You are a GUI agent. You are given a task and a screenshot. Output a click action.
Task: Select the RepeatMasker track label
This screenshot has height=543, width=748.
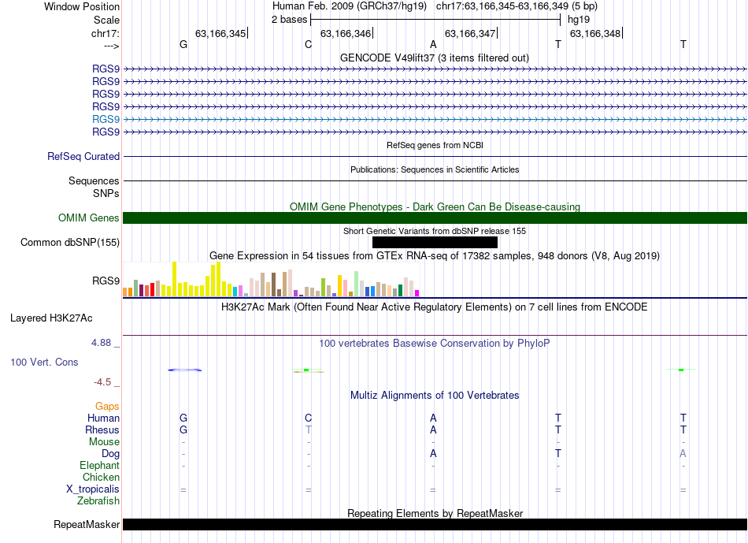(x=87, y=525)
